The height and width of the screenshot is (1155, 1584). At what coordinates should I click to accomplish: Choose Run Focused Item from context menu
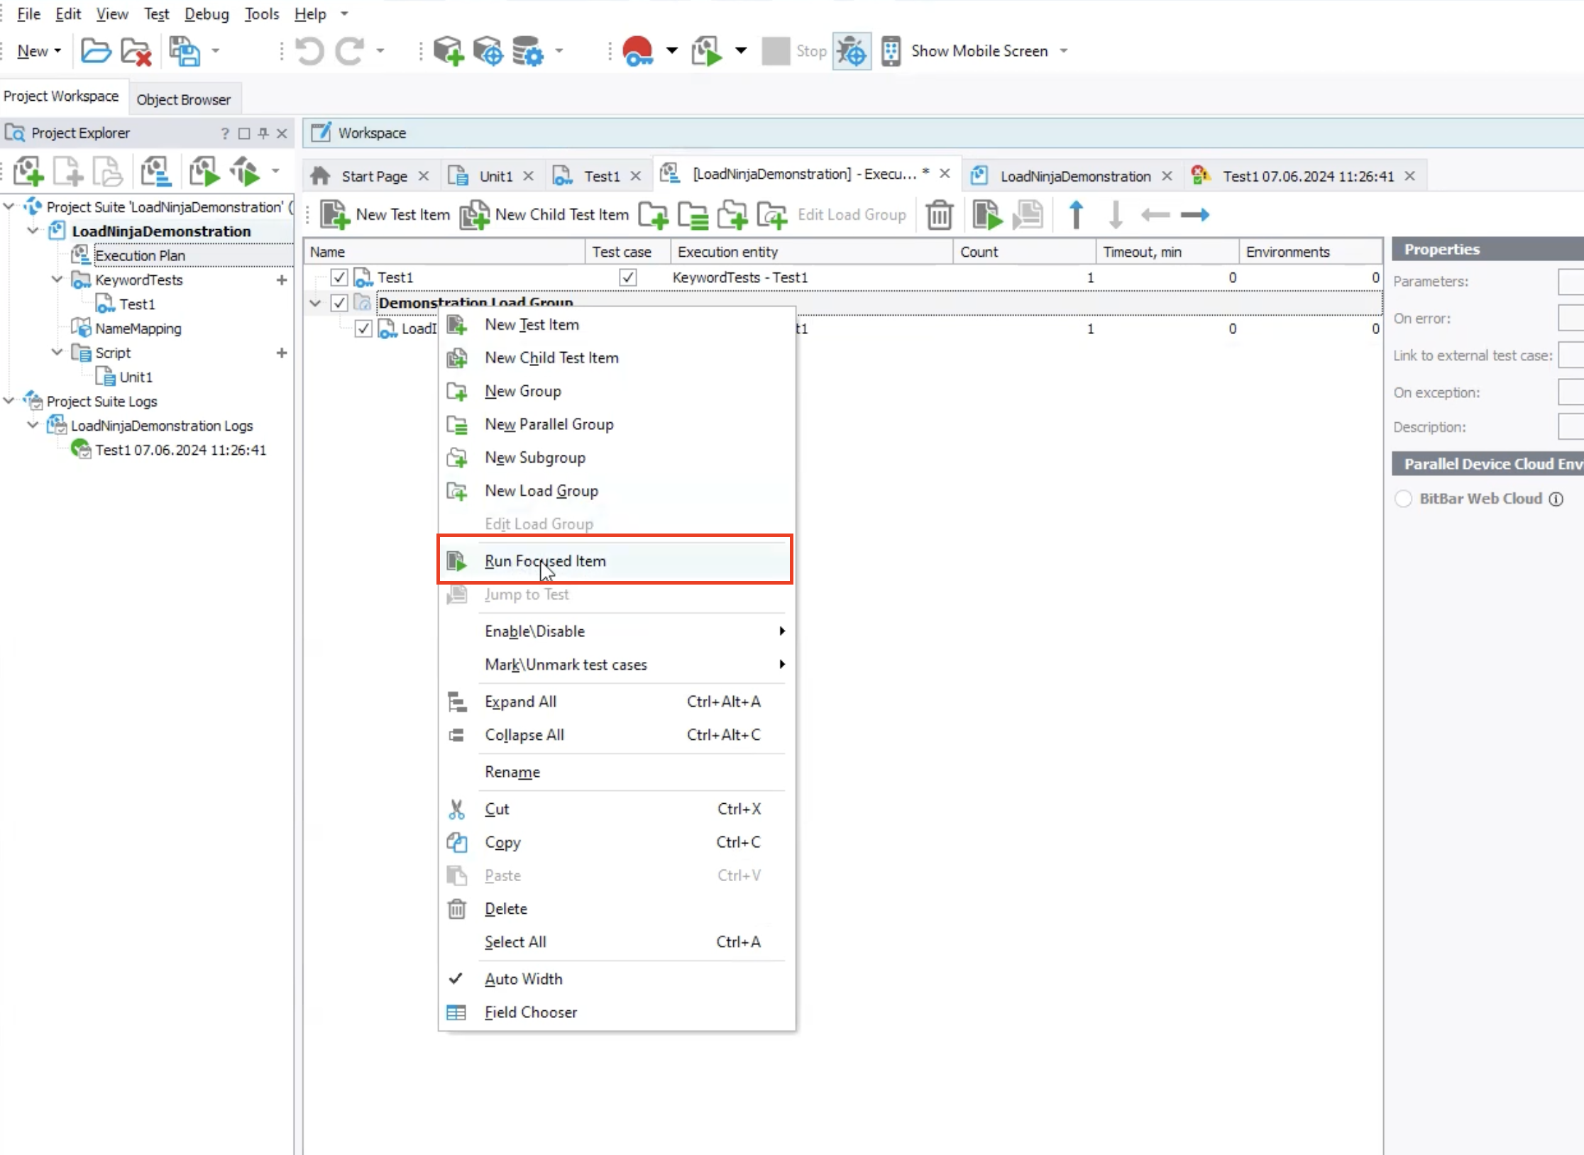point(545,560)
